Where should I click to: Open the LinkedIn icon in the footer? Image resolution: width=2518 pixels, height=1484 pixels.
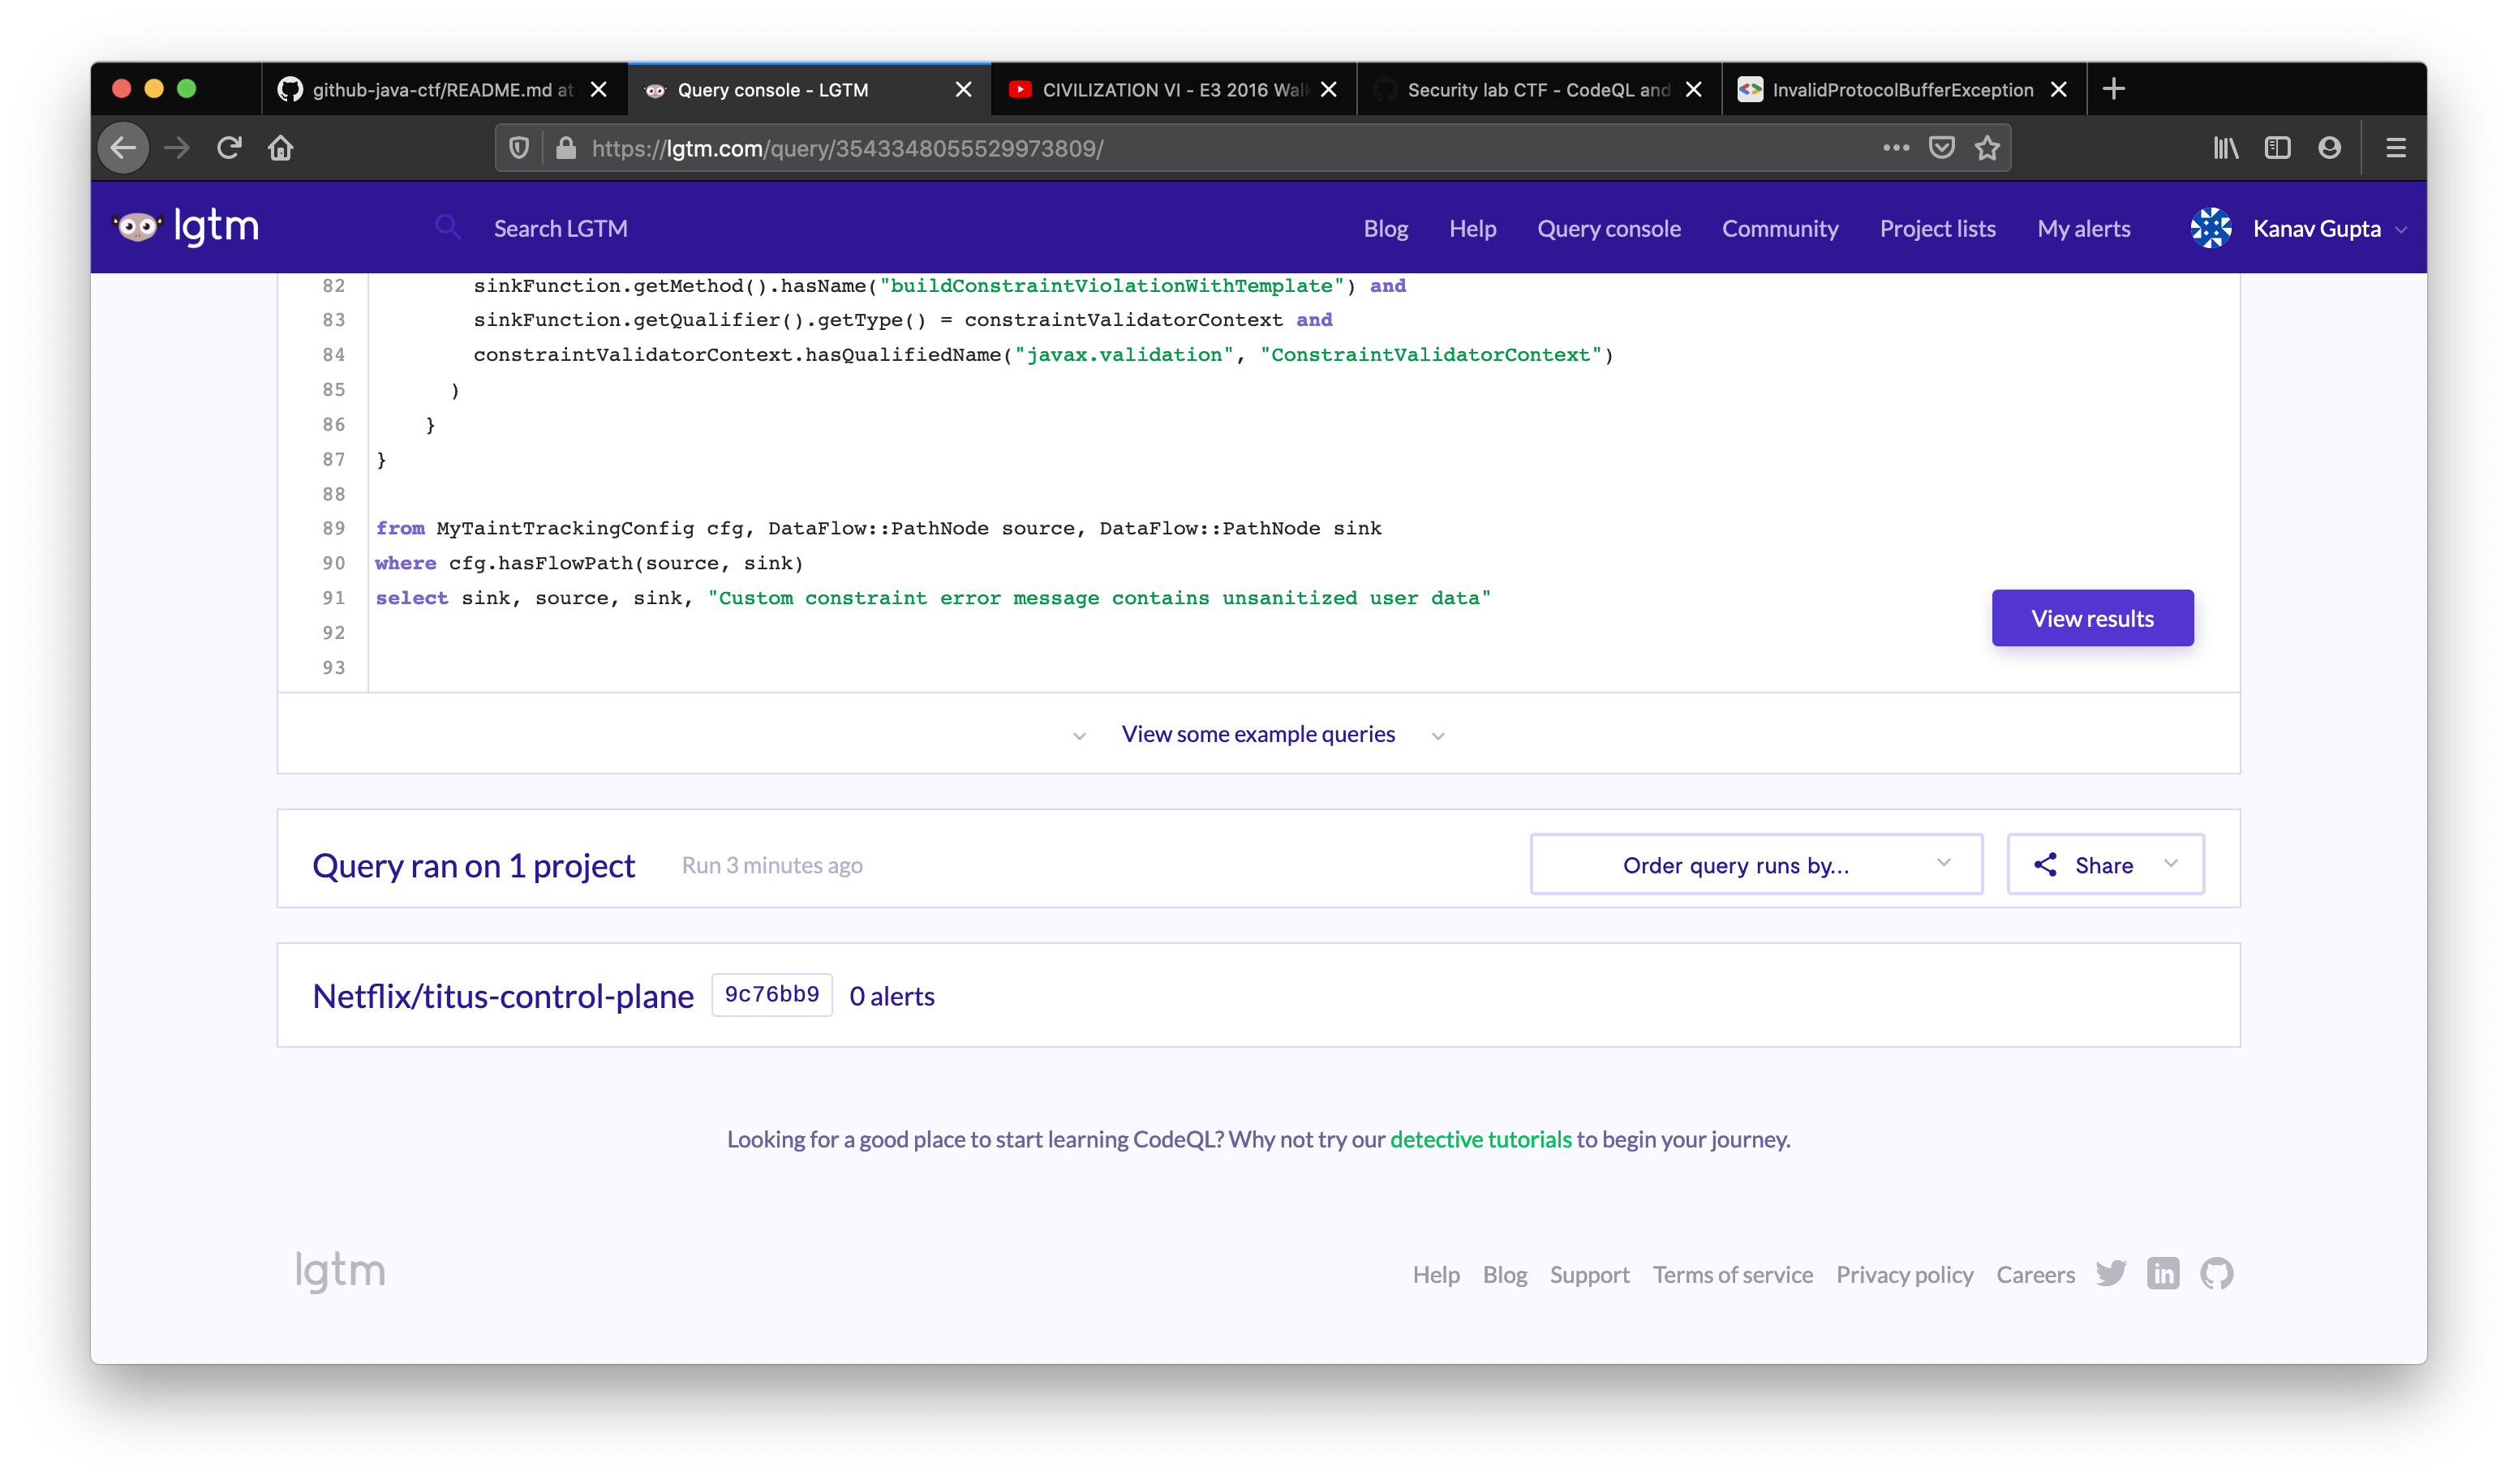[2162, 1274]
